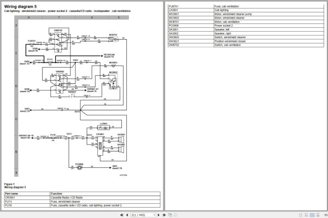Screen dimensions: 328x218
Task: Click 'Fuse, cab ventilation' function cell
Action: pos(269,6)
